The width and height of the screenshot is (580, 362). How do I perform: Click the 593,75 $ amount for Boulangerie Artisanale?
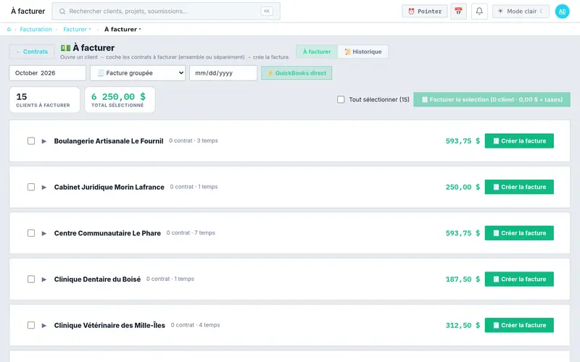[463, 141]
